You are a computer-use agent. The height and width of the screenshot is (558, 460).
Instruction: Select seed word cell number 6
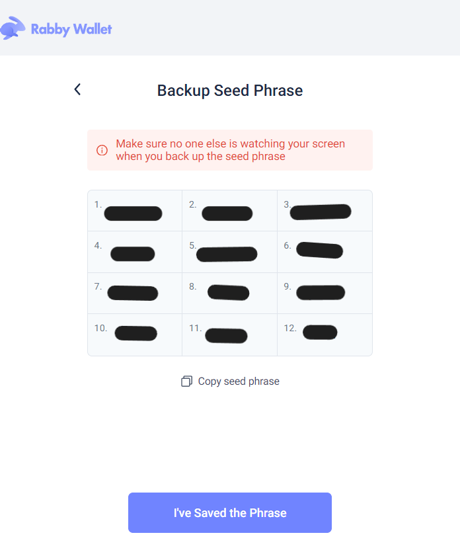point(325,251)
